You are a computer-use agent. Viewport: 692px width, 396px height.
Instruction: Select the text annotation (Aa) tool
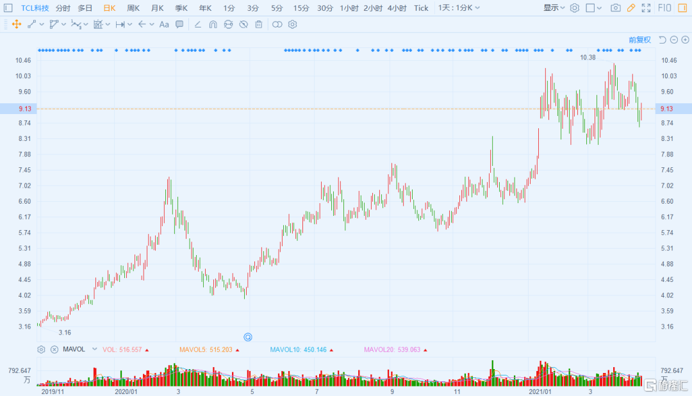(164, 24)
